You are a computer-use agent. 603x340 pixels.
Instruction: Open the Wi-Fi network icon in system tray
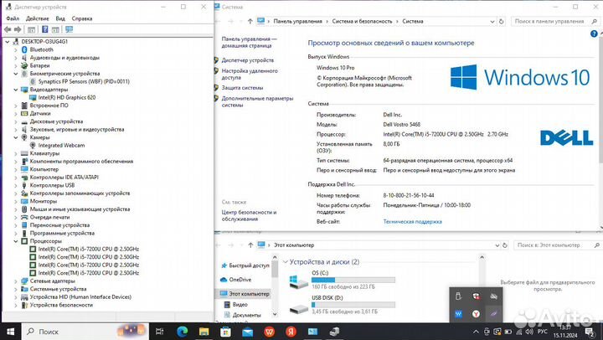519,332
